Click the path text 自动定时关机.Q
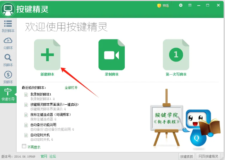 point(42,139)
